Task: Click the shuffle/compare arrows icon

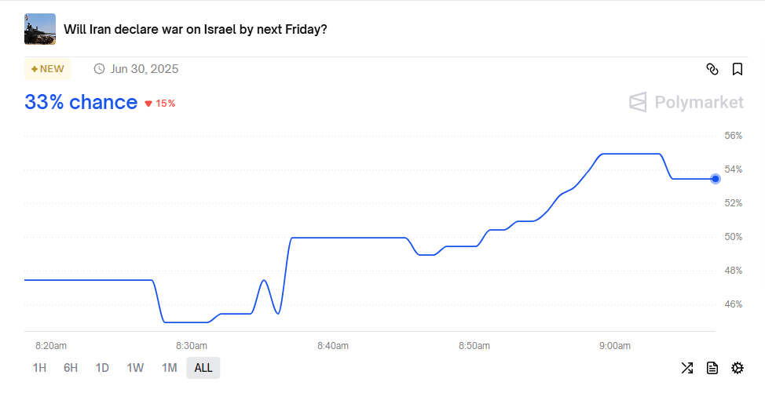Action: click(687, 368)
